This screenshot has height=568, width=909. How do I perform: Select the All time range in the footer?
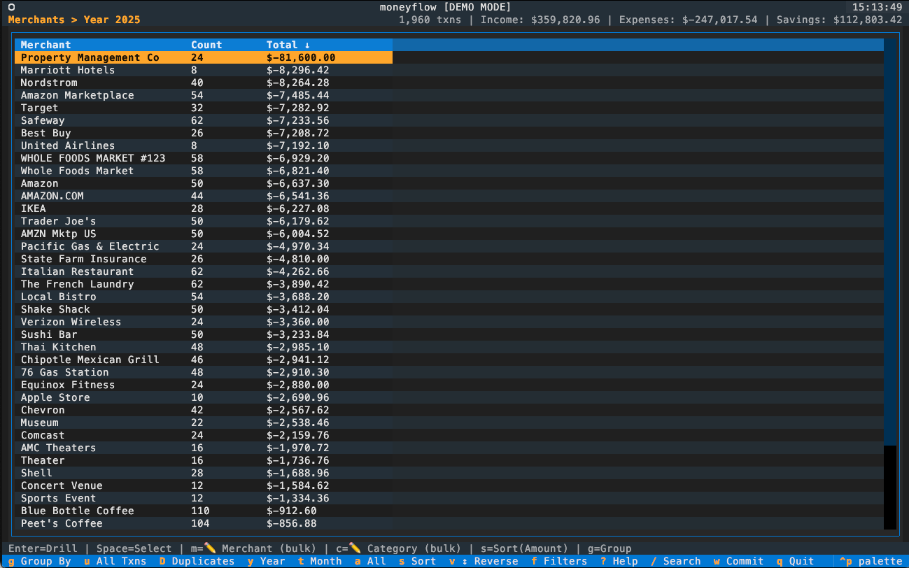pyautogui.click(x=370, y=561)
